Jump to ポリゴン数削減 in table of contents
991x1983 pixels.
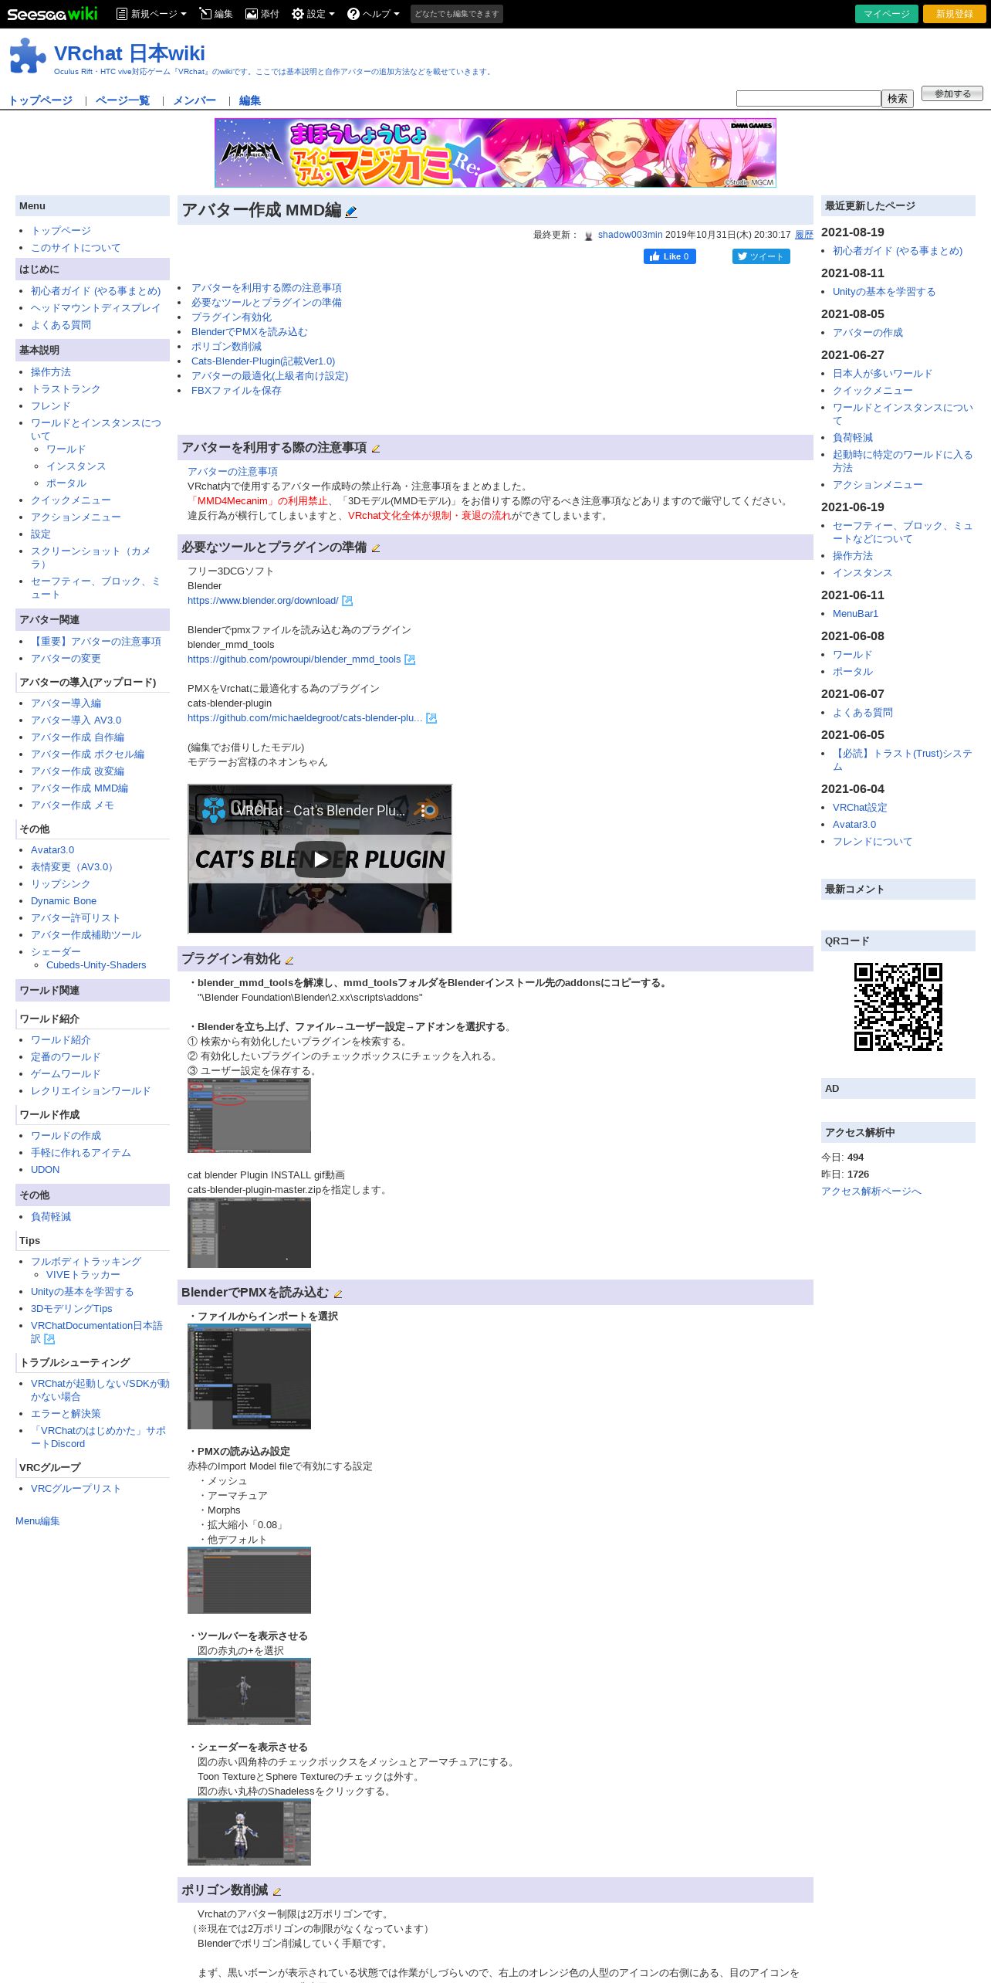pos(226,347)
